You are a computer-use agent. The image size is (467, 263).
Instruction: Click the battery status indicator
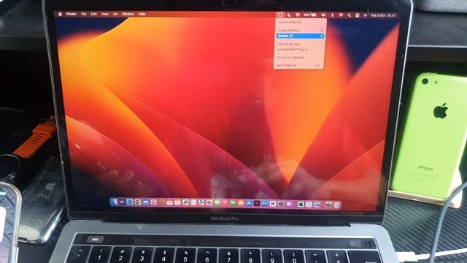click(310, 15)
